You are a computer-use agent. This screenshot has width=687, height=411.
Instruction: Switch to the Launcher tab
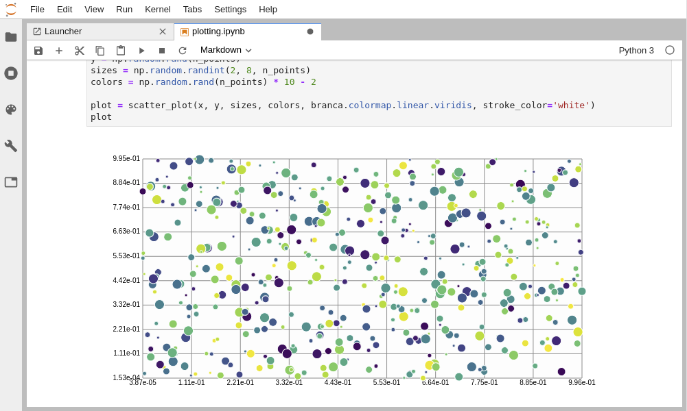pos(63,32)
